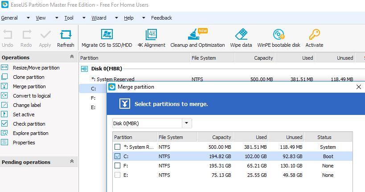Click dialog Partition column header
365x192 pixels.
pyautogui.click(x=135, y=137)
